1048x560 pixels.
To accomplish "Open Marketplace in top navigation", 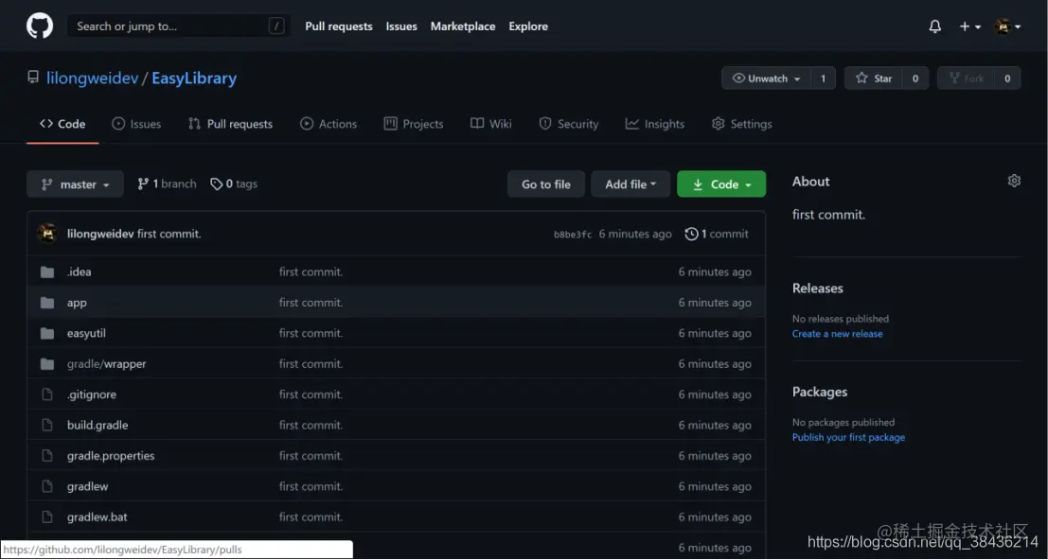I will pos(463,26).
